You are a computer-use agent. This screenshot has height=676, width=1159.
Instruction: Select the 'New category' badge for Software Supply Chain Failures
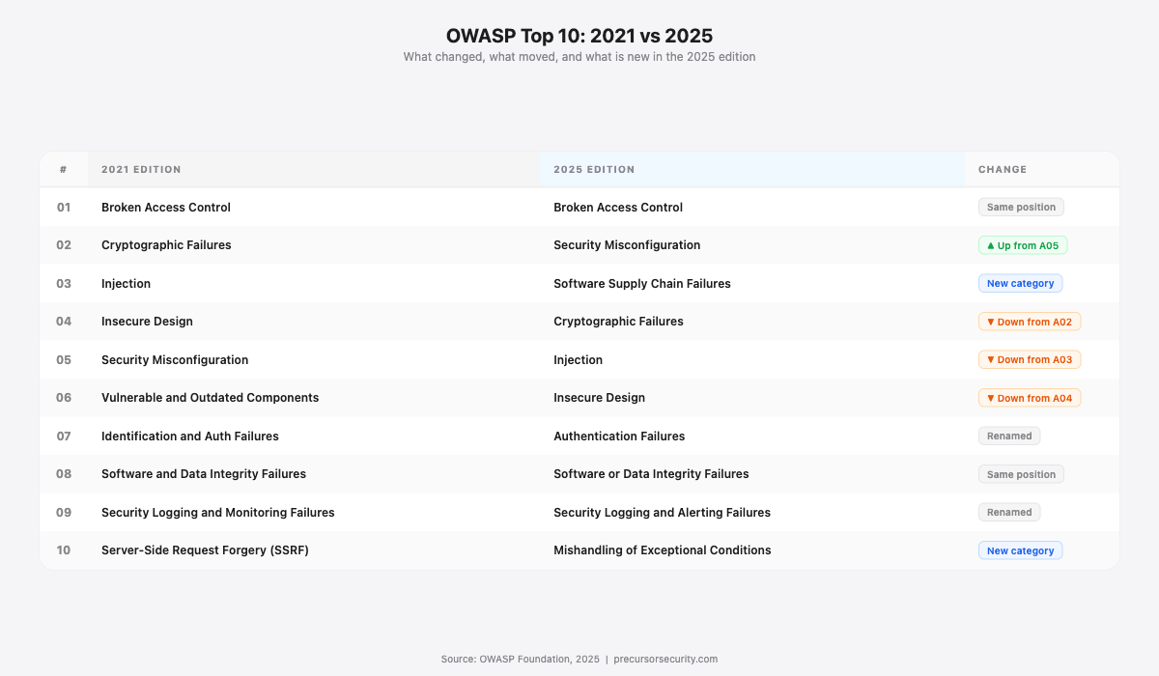click(x=1020, y=283)
